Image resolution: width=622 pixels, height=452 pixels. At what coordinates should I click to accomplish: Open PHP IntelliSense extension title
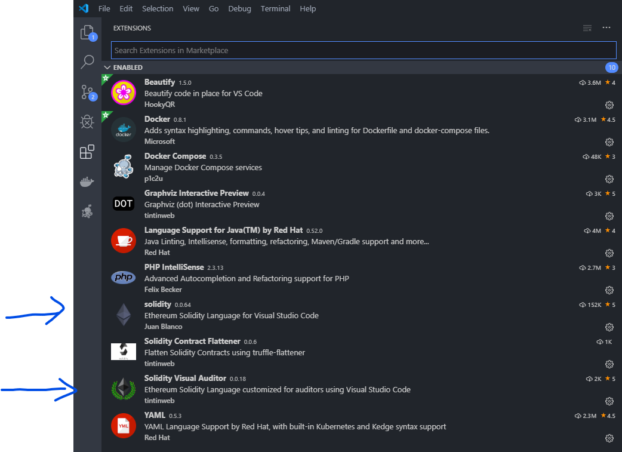174,267
